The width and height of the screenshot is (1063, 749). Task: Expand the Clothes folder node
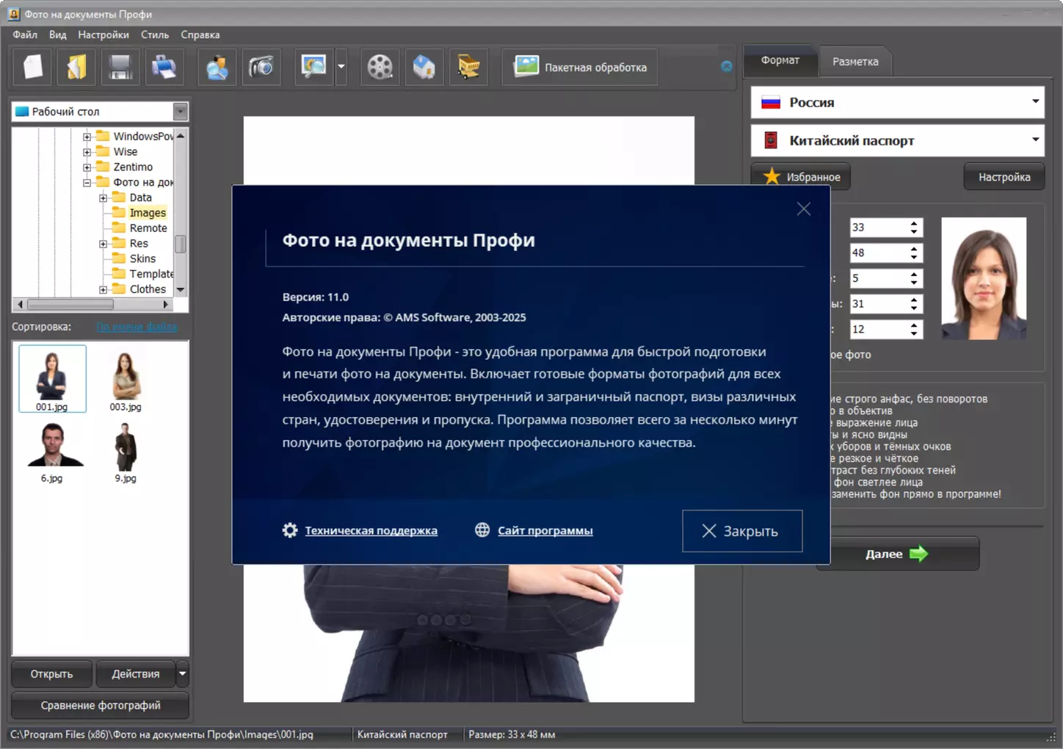point(103,290)
